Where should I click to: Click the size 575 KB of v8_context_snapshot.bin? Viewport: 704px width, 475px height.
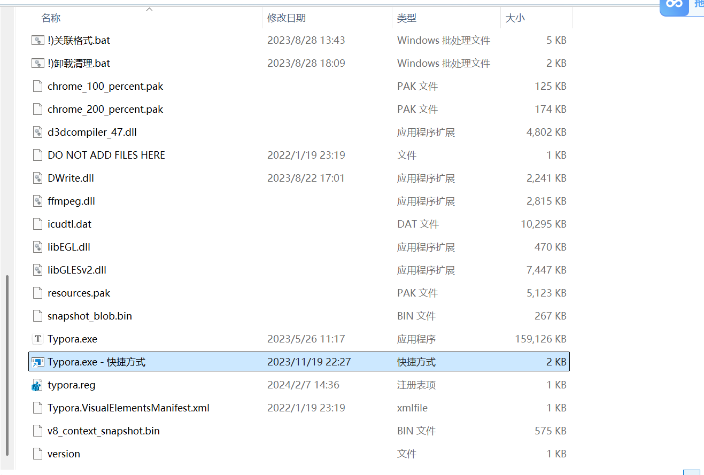[x=551, y=431]
